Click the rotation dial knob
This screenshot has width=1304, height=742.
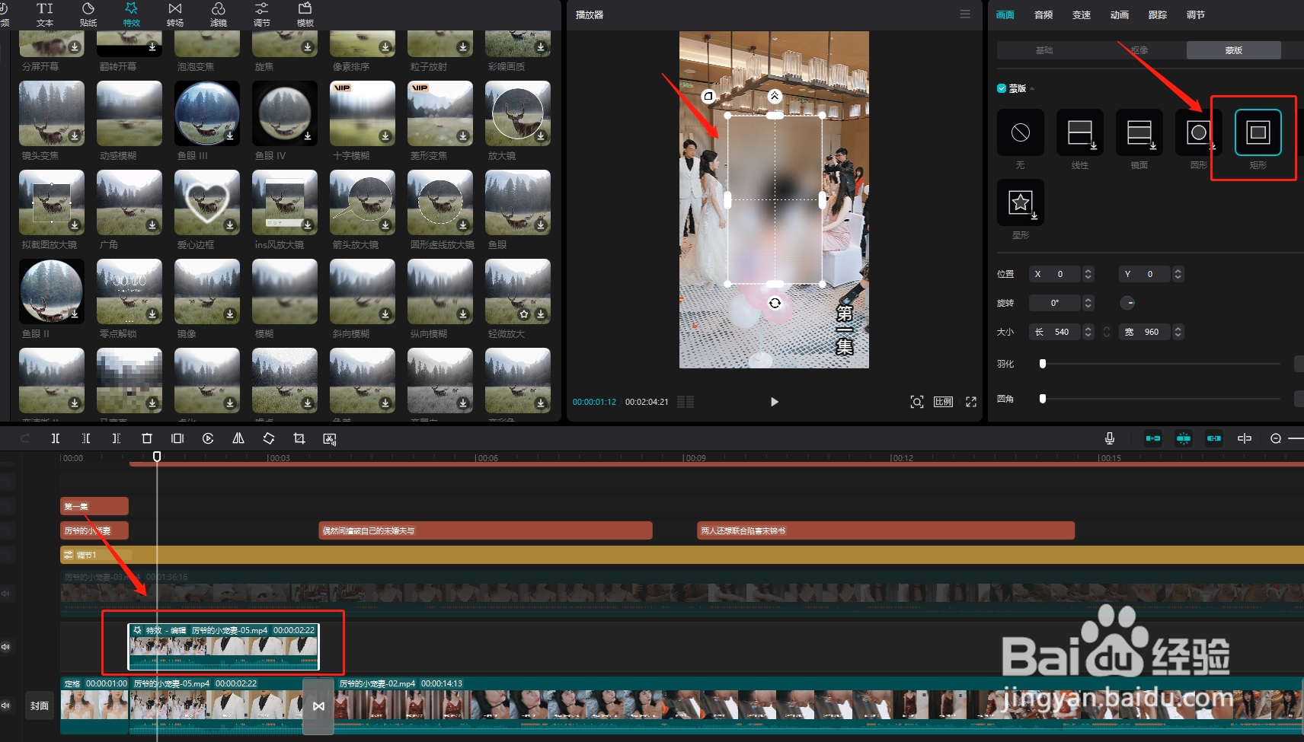tap(1128, 303)
